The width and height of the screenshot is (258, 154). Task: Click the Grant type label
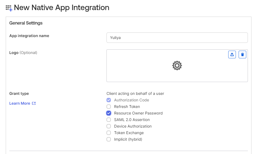(19, 93)
